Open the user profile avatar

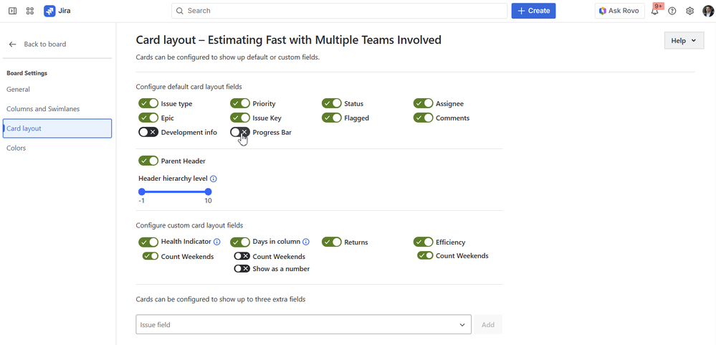[707, 11]
